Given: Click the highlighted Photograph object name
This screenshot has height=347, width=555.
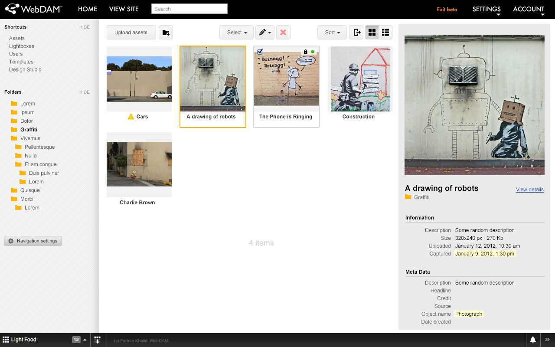Looking at the screenshot, I should pyautogui.click(x=469, y=314).
